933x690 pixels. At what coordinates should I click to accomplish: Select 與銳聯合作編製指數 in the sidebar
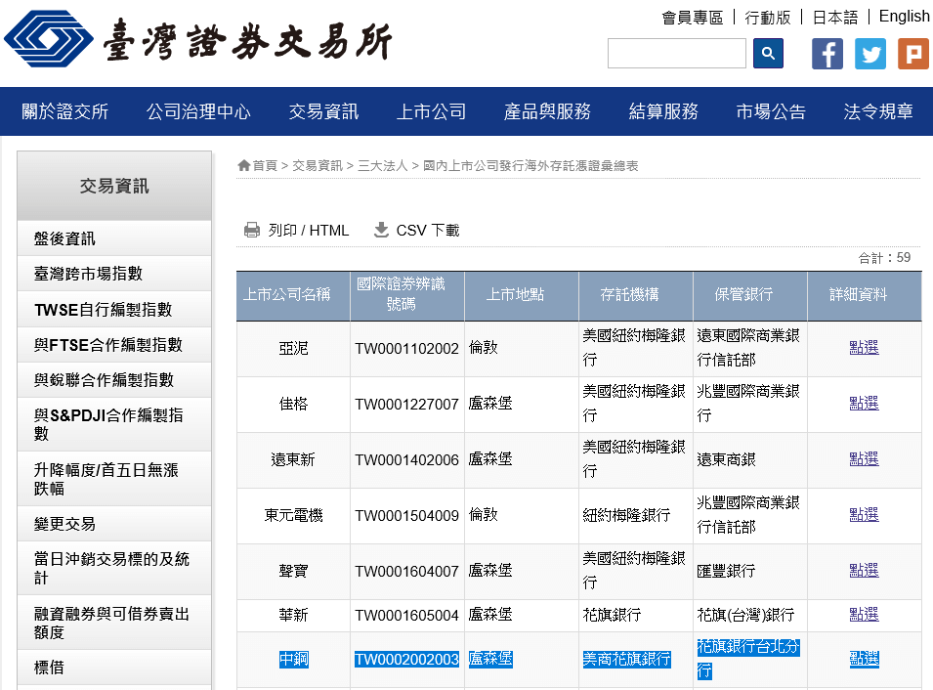(x=114, y=380)
